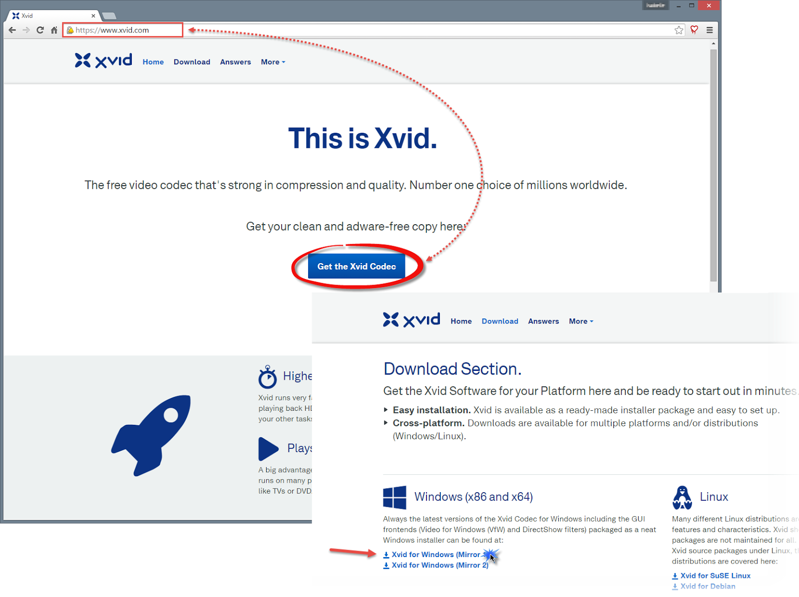Open the Xvid for SuSE Linux link
The width and height of the screenshot is (799, 597).
click(711, 576)
